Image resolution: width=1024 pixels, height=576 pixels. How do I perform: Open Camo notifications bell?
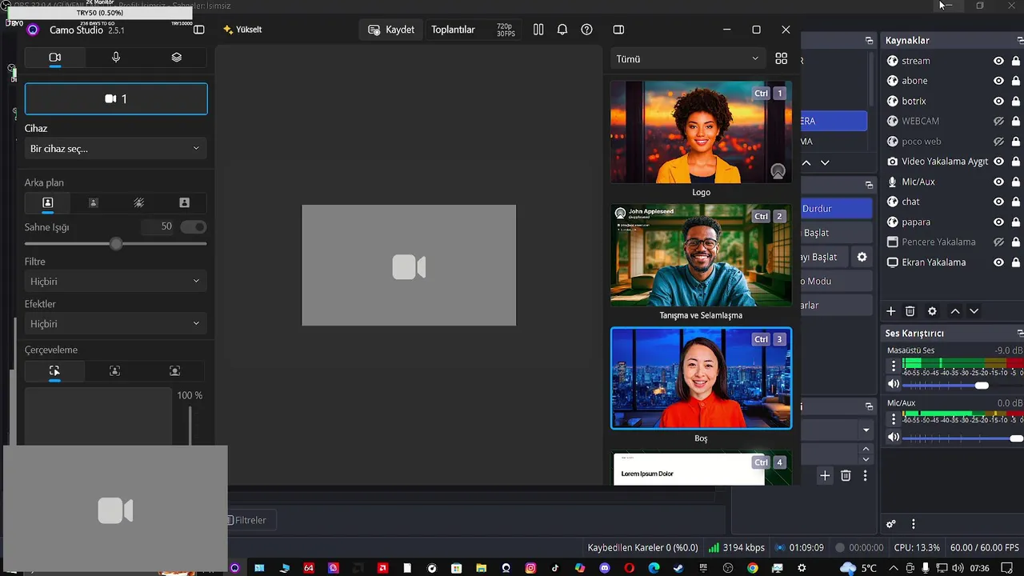(x=562, y=30)
